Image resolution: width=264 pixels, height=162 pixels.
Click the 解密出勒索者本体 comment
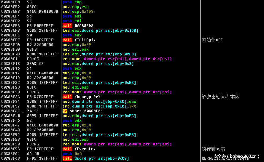tap(220, 97)
